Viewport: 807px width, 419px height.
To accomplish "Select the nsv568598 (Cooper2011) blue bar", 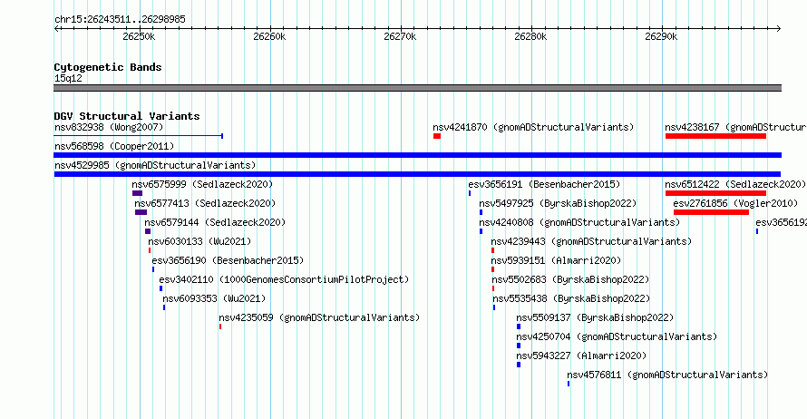I will [x=417, y=155].
